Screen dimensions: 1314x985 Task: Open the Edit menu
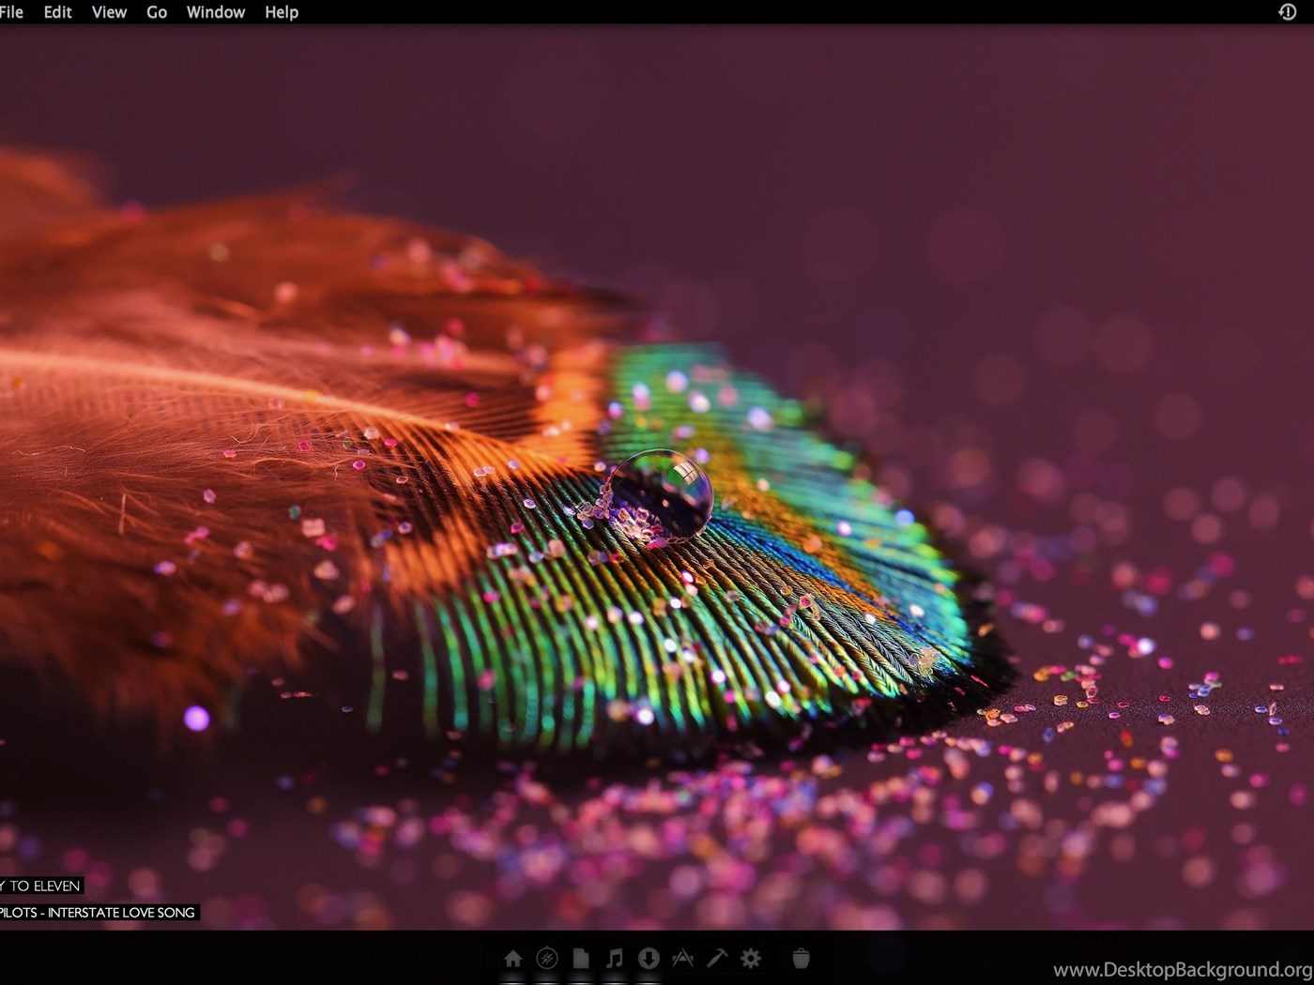point(57,12)
